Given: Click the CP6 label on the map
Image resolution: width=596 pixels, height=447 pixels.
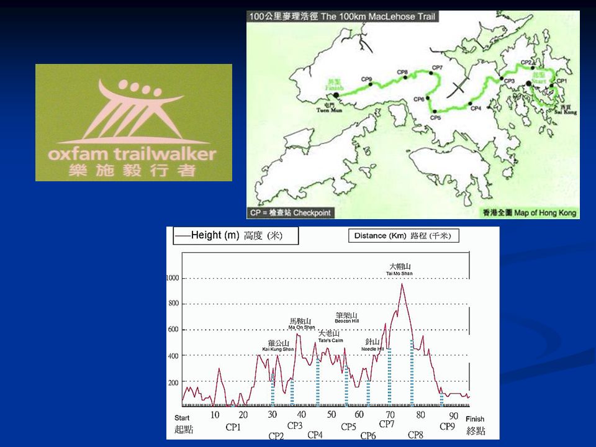Looking at the screenshot, I should [419, 99].
